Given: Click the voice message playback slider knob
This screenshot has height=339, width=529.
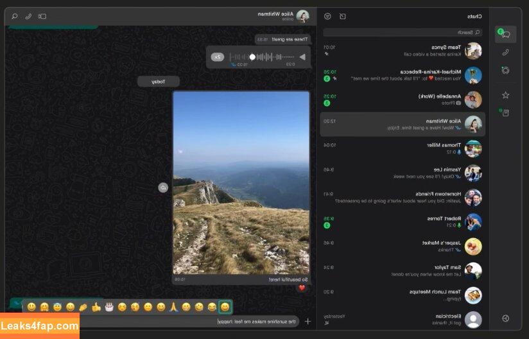Looking at the screenshot, I should click(x=252, y=57).
